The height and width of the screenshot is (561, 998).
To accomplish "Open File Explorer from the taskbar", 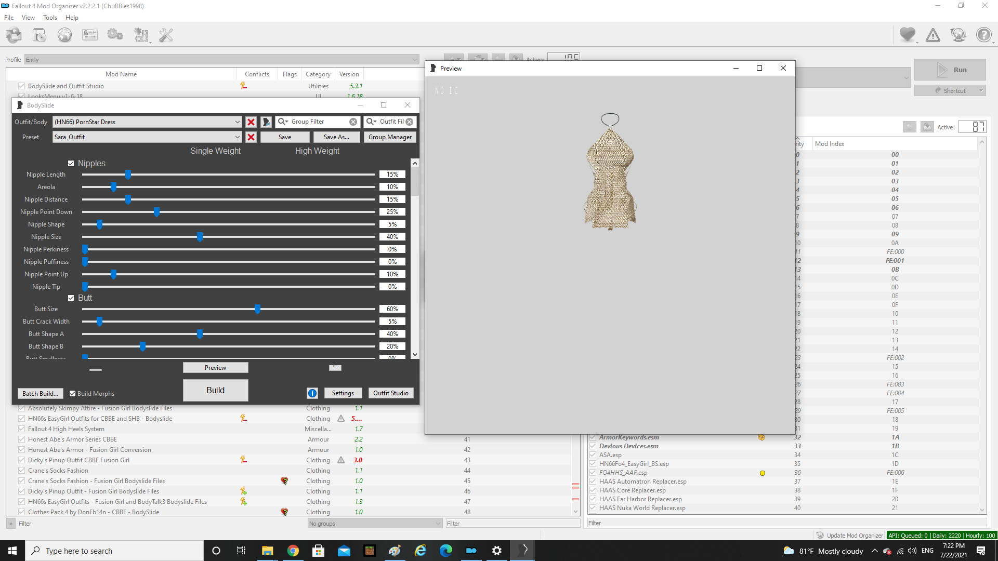I will pyautogui.click(x=268, y=551).
